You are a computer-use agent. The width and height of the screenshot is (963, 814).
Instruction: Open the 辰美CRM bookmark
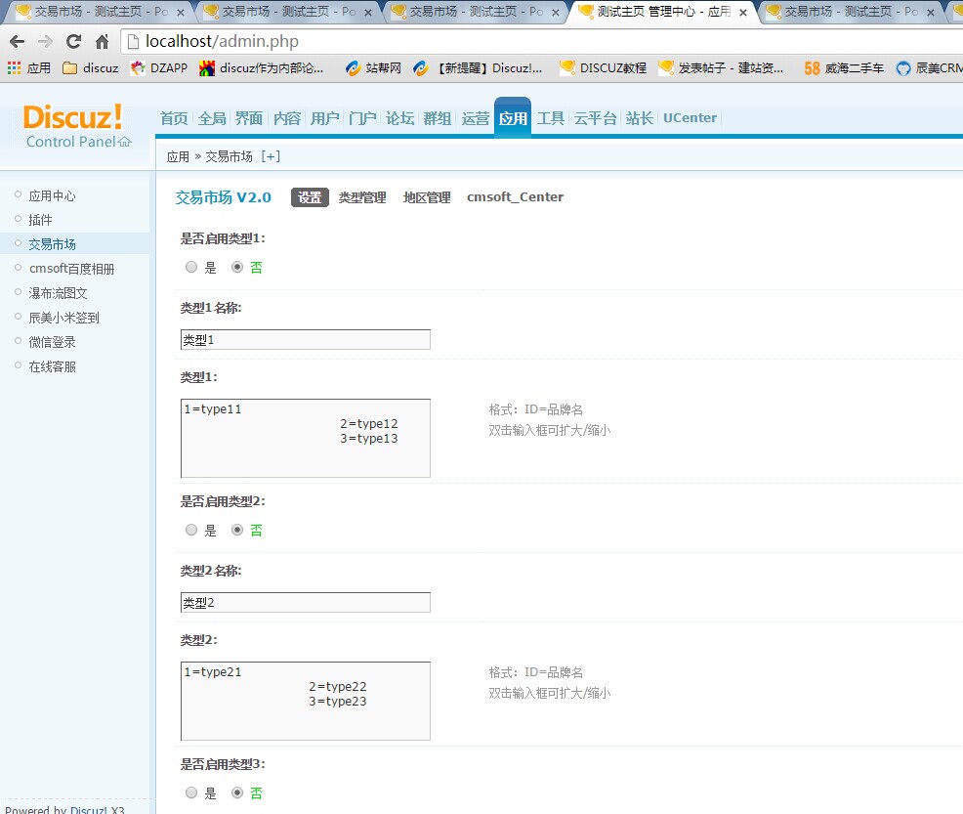(x=929, y=68)
